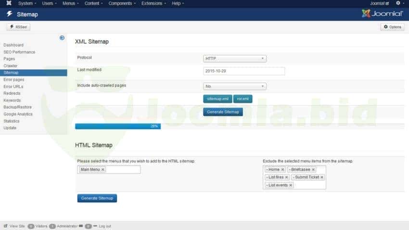
Task: Open the Components menu
Action: tap(122, 3)
